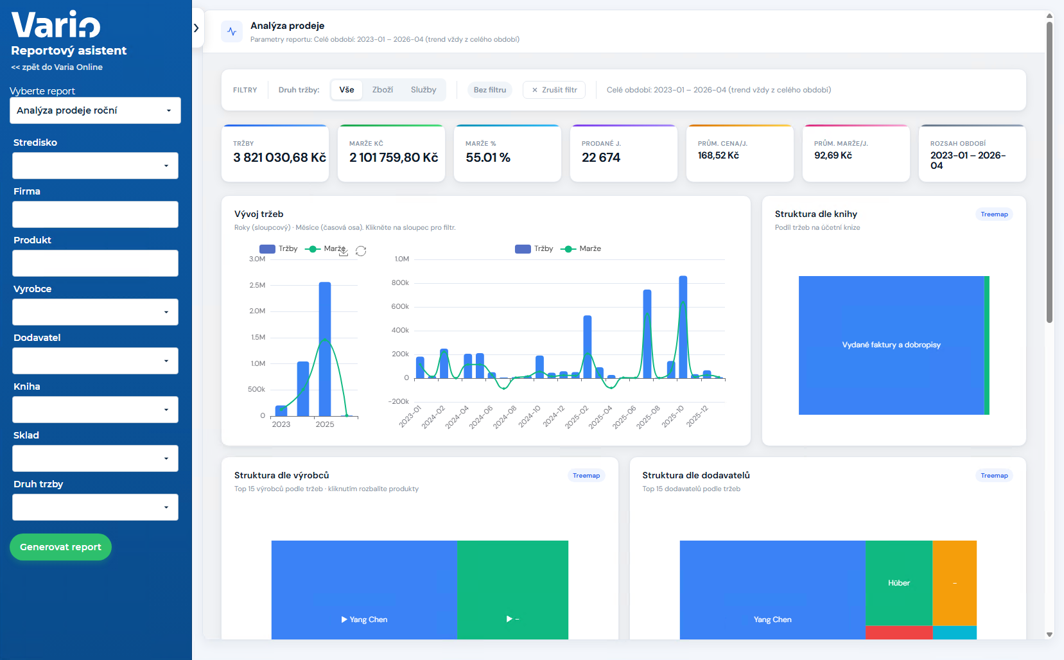Viewport: 1064px width, 660px height.
Task: Open the Analýza prodeje roční report dropdown
Action: (x=95, y=110)
